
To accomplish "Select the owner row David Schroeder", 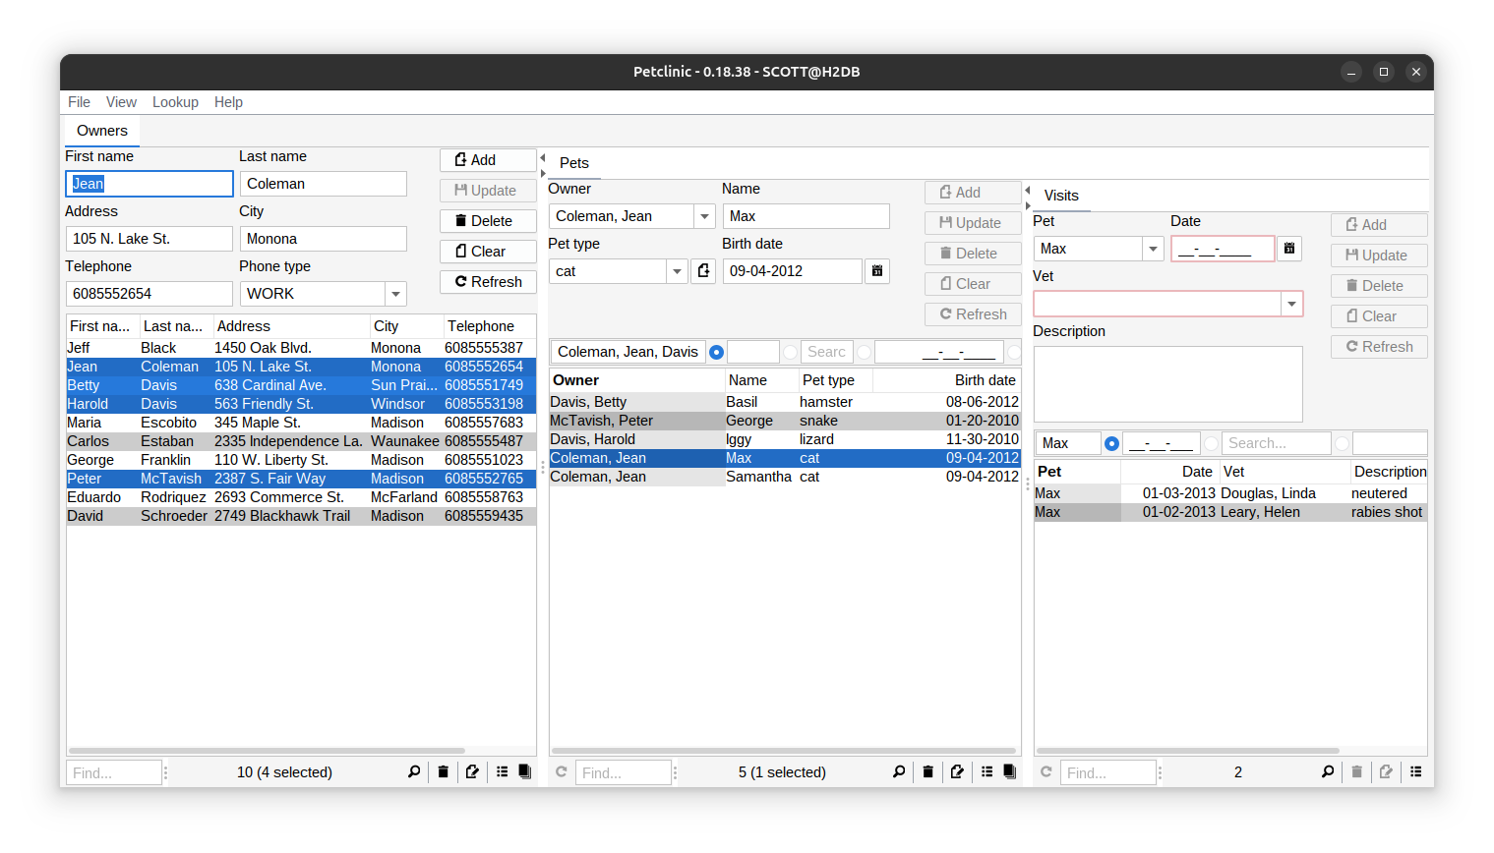I will point(301,516).
